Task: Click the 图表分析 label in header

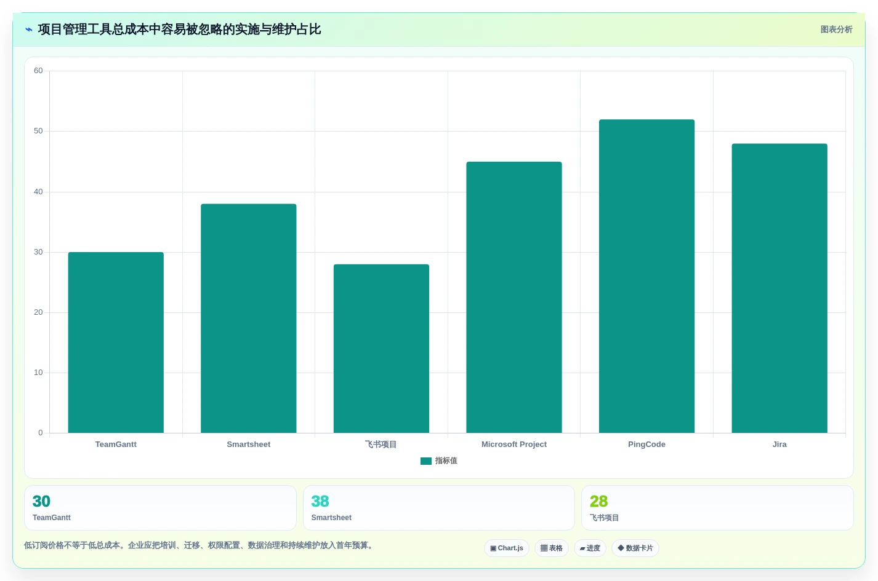Action: pos(836,30)
